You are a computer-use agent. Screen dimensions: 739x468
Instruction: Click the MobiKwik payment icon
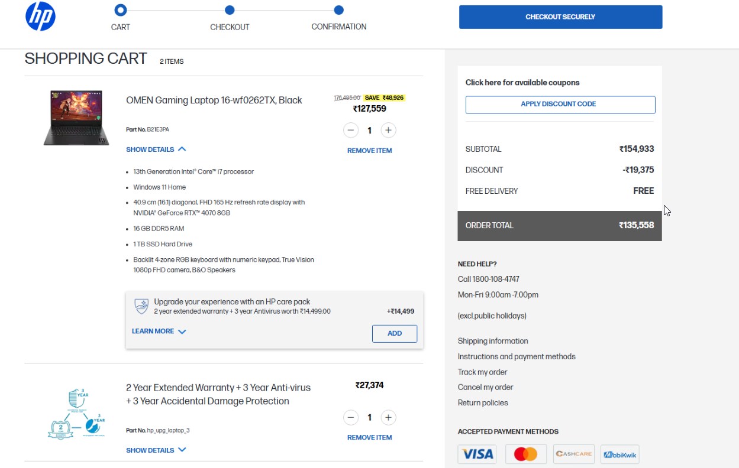619,454
